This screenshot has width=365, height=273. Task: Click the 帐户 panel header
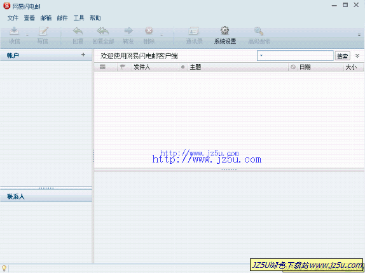46,55
